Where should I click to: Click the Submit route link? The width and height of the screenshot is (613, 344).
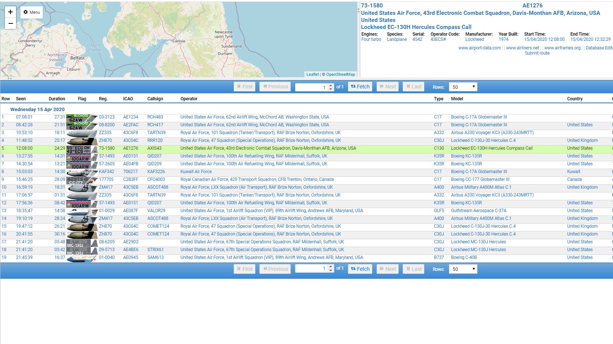(x=537, y=53)
